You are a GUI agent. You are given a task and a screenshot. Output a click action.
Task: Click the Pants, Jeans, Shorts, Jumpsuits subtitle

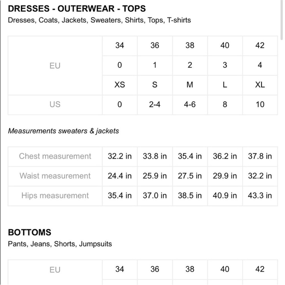click(60, 244)
